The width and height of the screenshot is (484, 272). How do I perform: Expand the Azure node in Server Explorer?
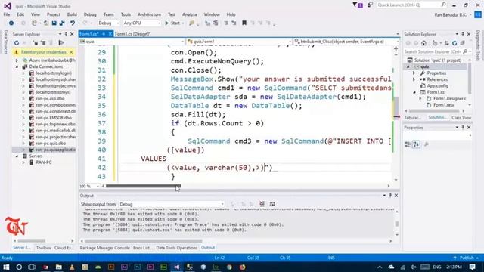coord(17,60)
